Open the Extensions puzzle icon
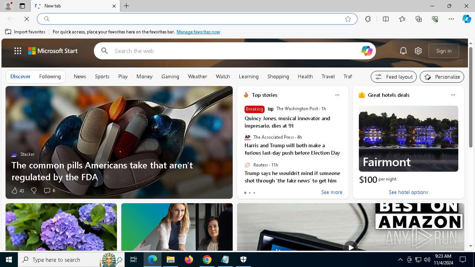The image size is (475, 267). (x=368, y=19)
